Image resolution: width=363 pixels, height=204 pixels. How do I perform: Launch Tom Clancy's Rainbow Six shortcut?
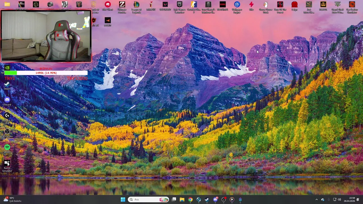pyautogui.click(x=208, y=7)
